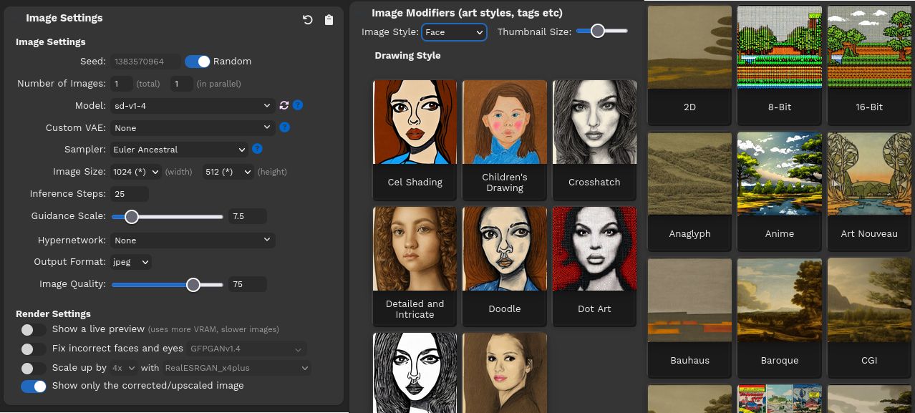The width and height of the screenshot is (915, 413).
Task: Click the paste settings clipboard icon
Action: pyautogui.click(x=329, y=20)
